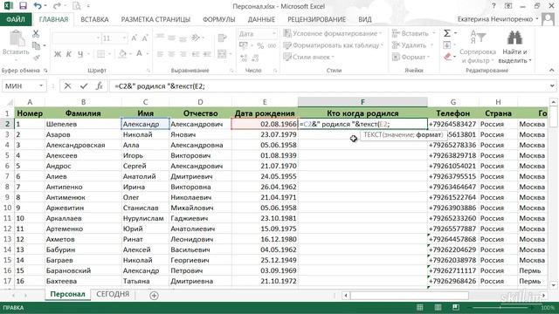
Task: Click vertical scrollbar down arrow
Action: (553, 285)
